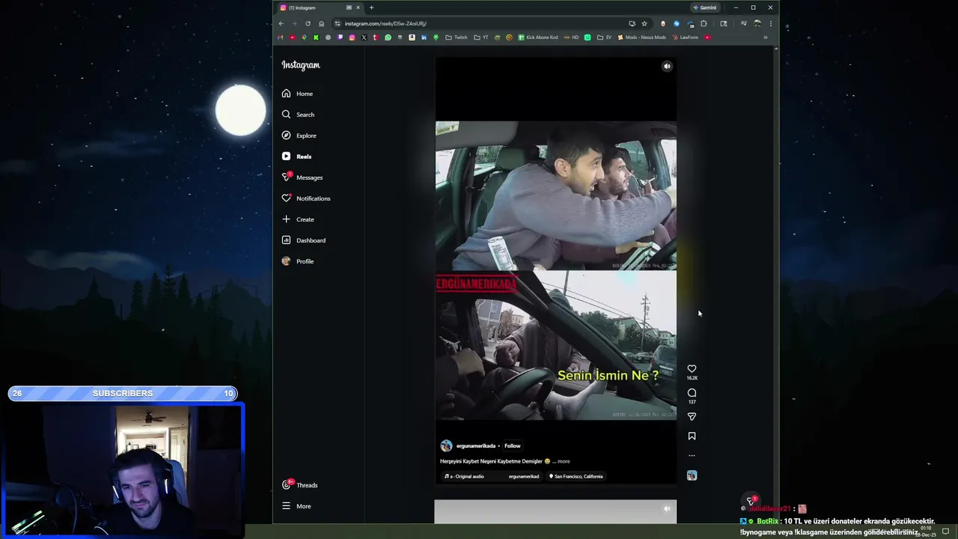
Task: Go back using the browser back arrow
Action: (281, 23)
